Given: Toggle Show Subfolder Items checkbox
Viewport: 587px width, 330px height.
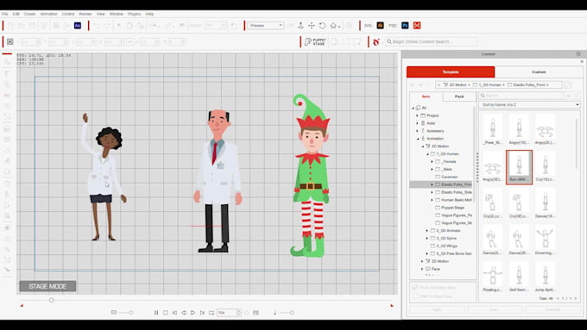Looking at the screenshot, I should (x=415, y=288).
